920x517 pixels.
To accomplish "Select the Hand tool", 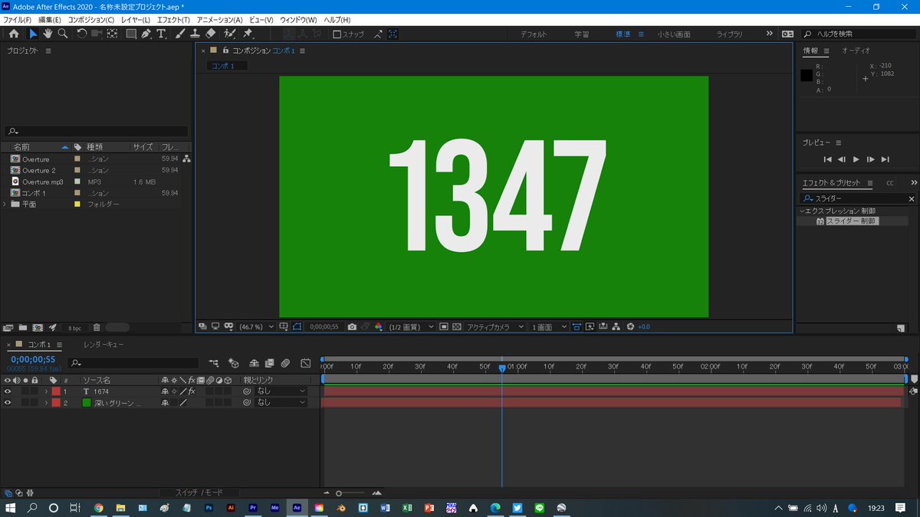I will 48,34.
